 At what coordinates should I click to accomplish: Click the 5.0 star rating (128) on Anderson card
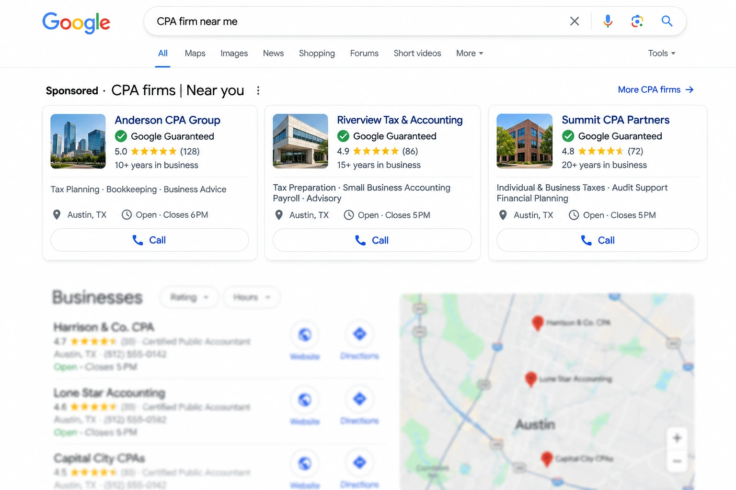(157, 152)
